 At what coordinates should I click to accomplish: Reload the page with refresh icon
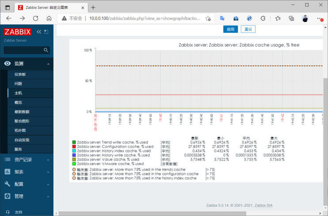click(35, 19)
